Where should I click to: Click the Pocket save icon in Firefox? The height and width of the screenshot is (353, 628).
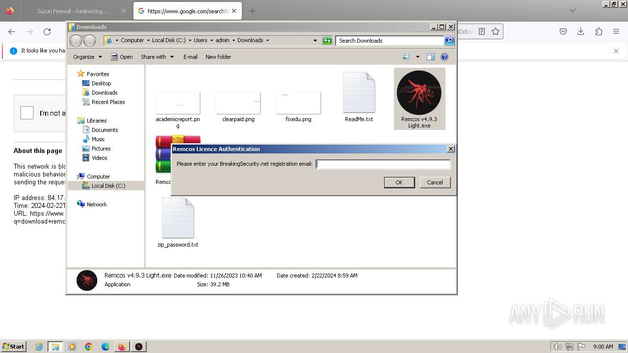point(563,31)
